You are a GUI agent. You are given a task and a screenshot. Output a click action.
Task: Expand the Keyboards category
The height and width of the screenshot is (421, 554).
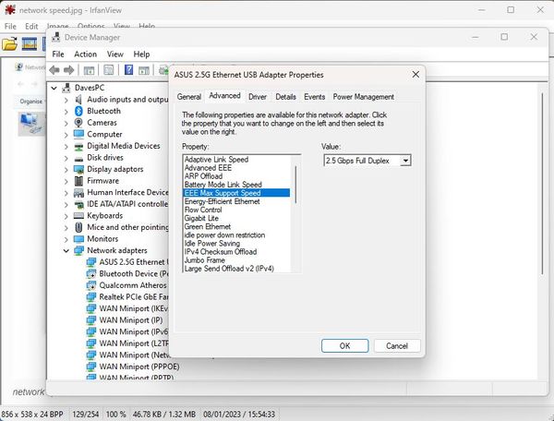66,216
